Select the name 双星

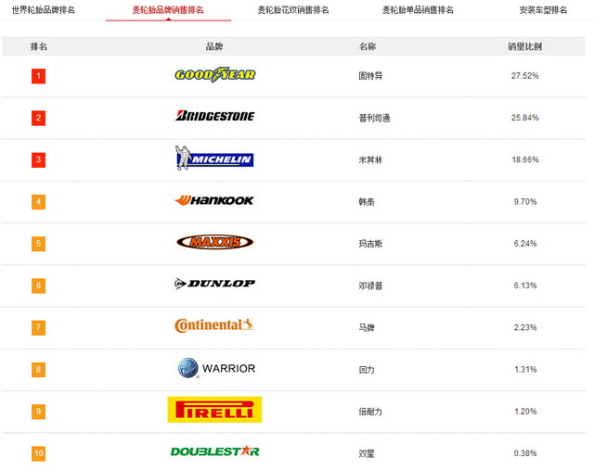click(x=367, y=453)
